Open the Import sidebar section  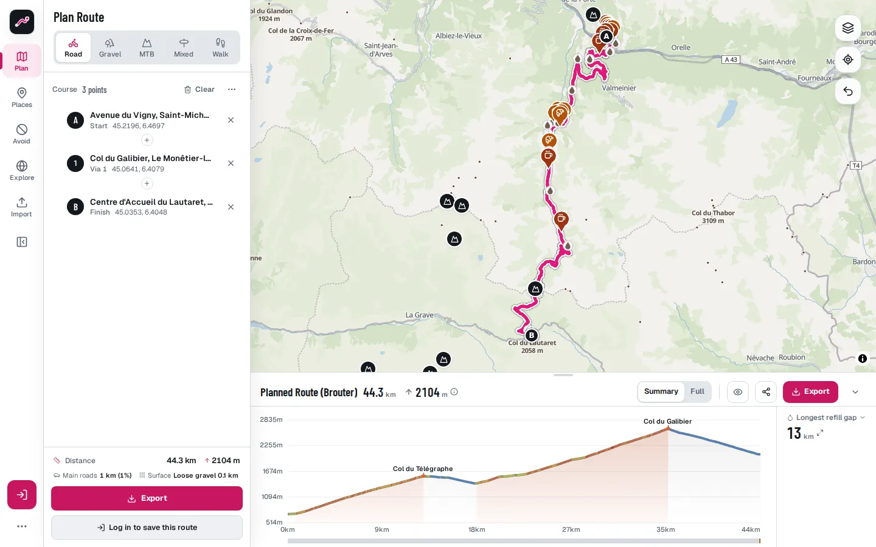click(22, 207)
